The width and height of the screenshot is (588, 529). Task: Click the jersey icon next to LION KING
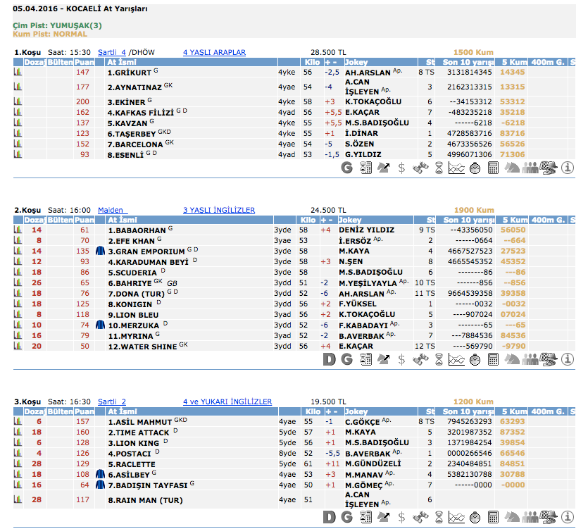point(100,442)
